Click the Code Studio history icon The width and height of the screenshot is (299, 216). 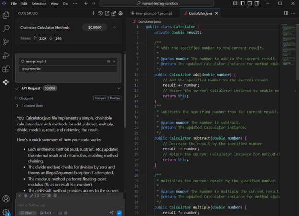pos(100,13)
